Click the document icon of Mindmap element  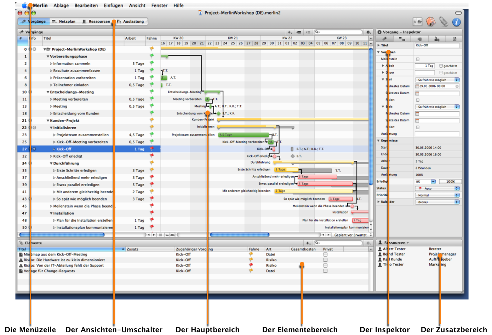click(x=21, y=254)
